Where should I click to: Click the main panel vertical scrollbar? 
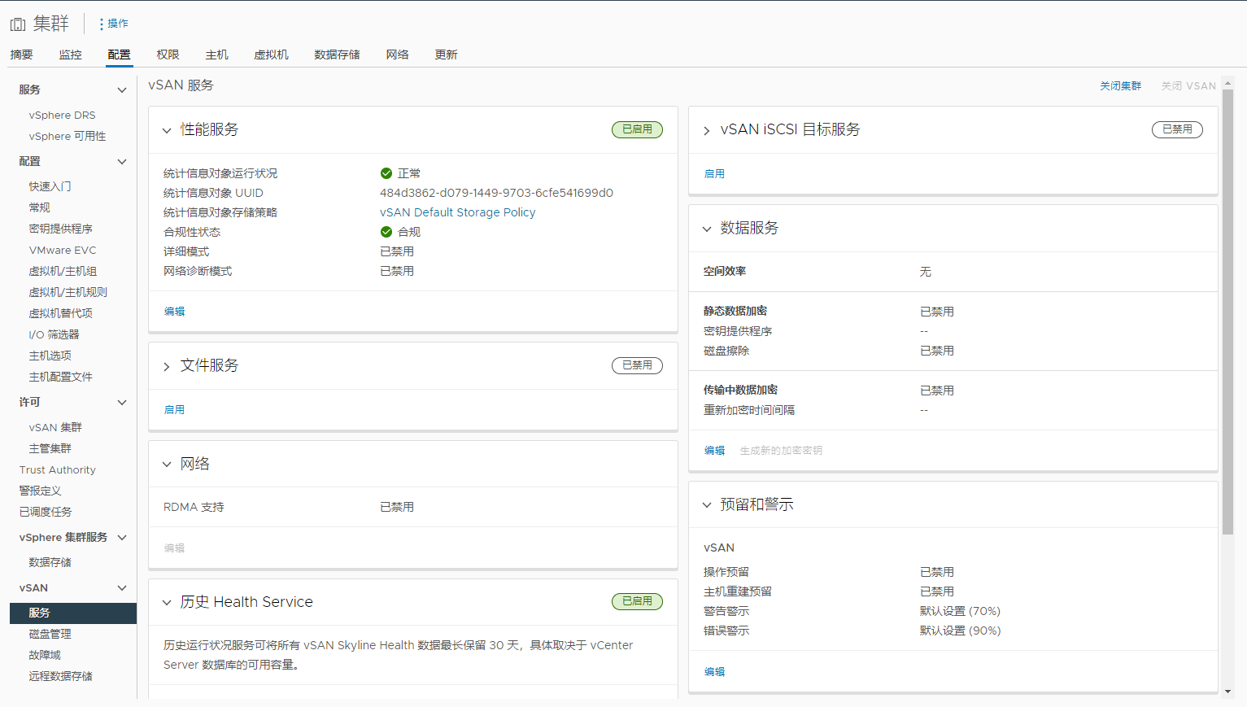pos(1228,312)
